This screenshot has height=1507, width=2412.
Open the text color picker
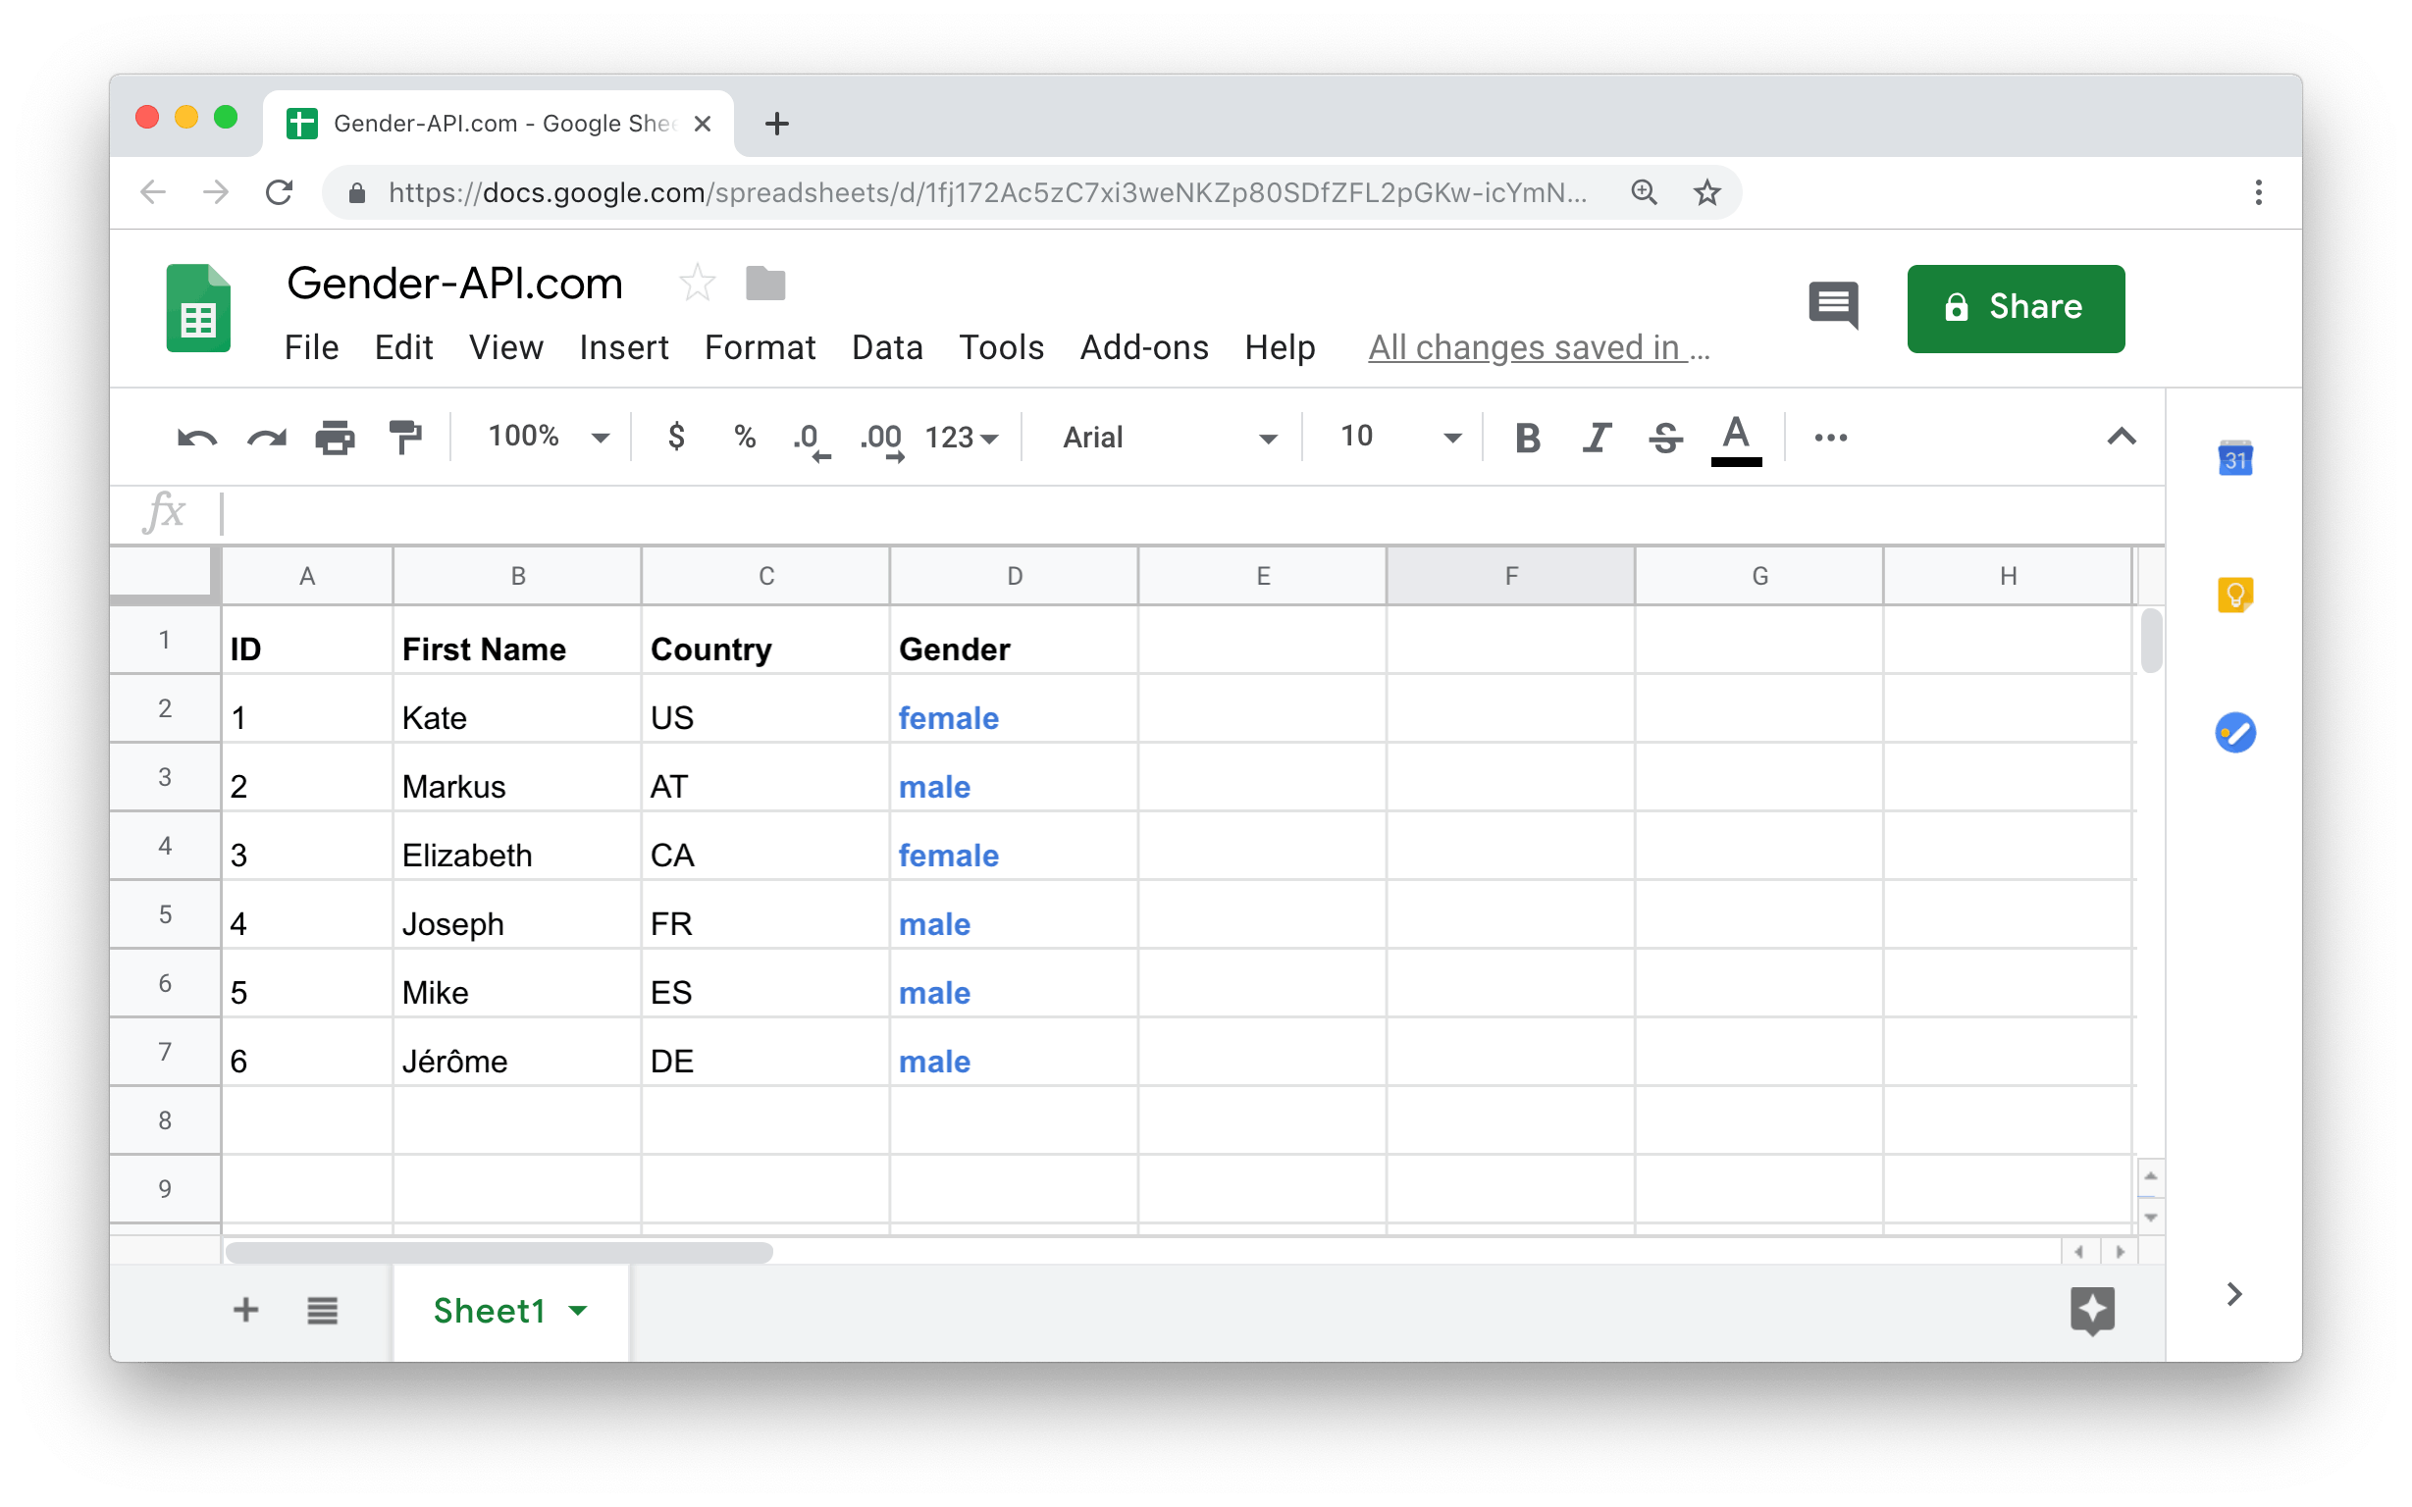[x=1735, y=437]
